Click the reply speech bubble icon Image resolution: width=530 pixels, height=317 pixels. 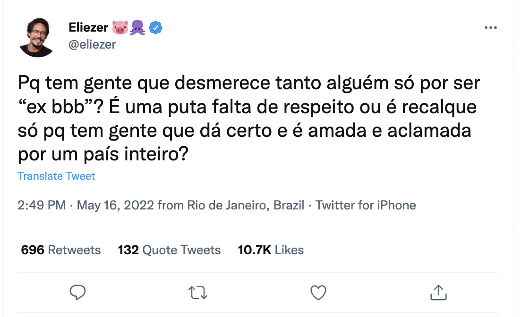[77, 292]
